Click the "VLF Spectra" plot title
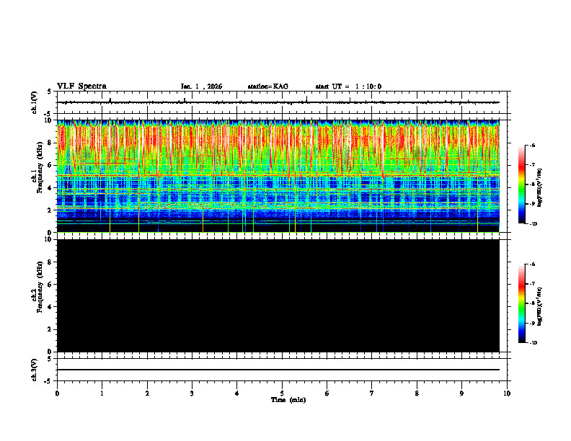 pyautogui.click(x=81, y=86)
